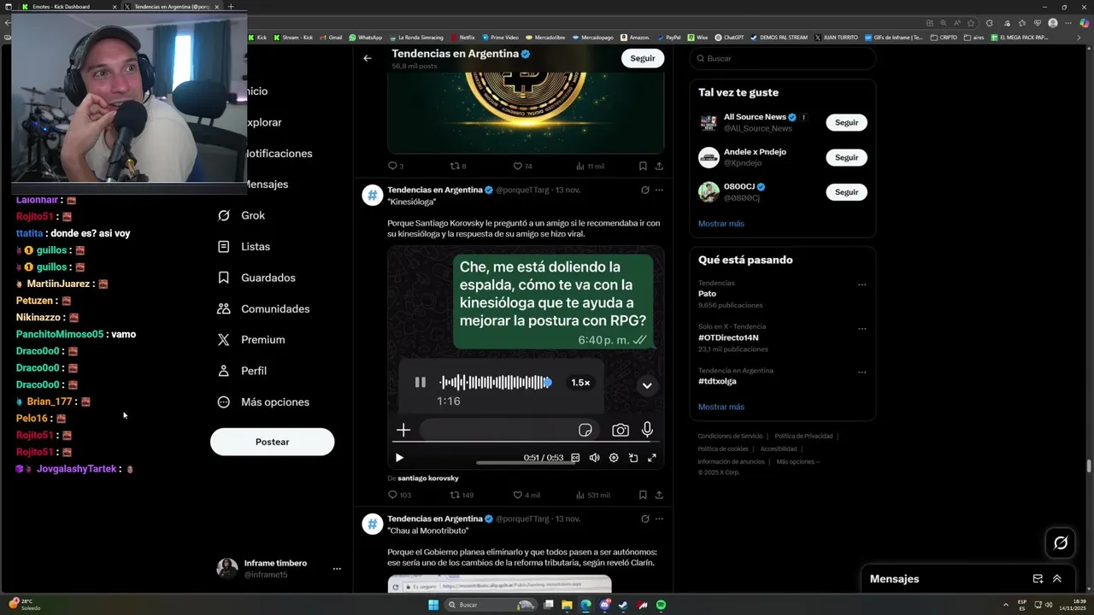Click Grok icon on Kinesióloga post
The image size is (1094, 615).
645,190
